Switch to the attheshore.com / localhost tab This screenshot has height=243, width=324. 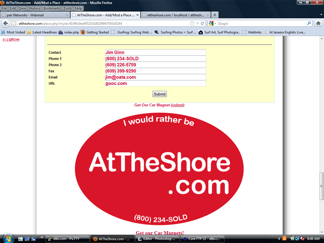pos(176,15)
